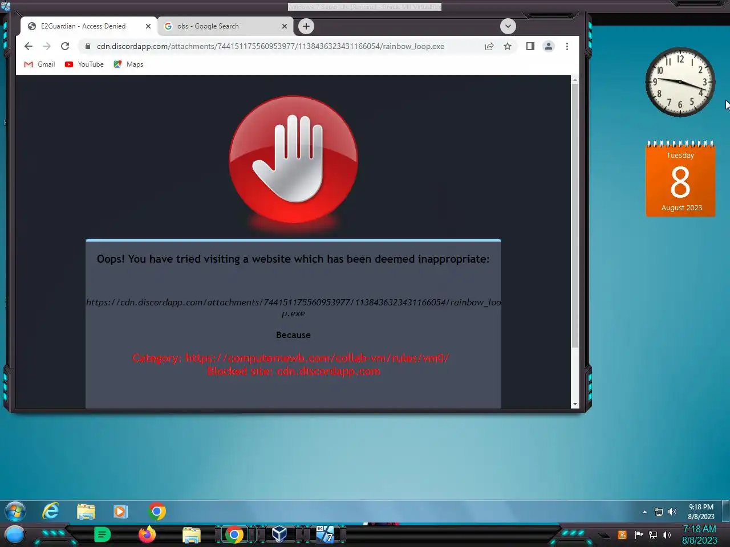Click the page vertical scrollbar thumb
This screenshot has height=547, width=730.
click(x=575, y=215)
